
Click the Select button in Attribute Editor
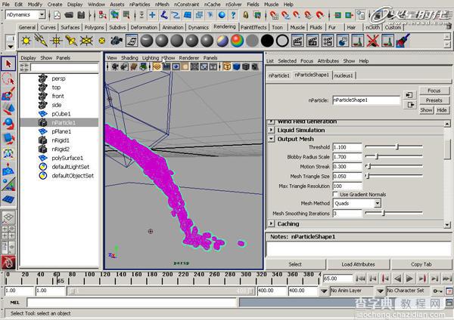pyautogui.click(x=295, y=264)
